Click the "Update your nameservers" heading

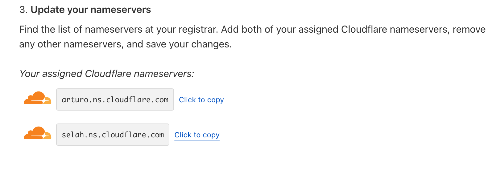click(x=91, y=10)
